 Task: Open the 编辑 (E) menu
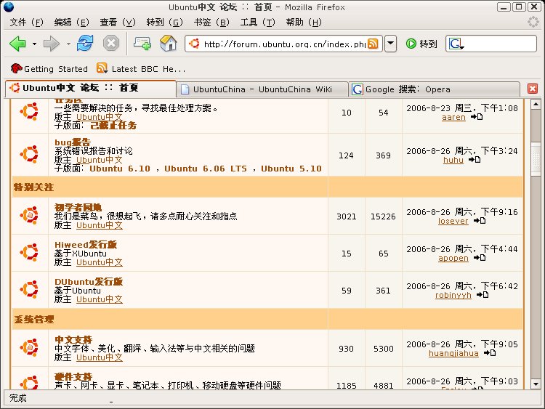tap(72, 23)
